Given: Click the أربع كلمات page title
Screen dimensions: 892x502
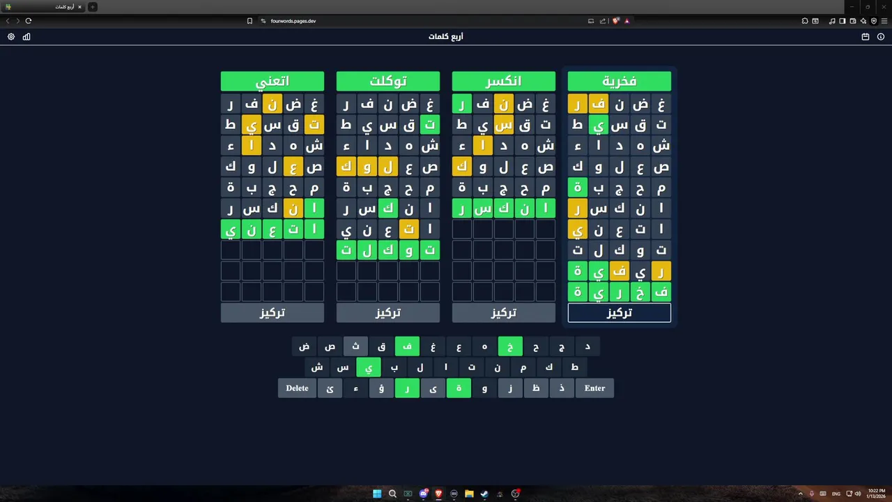Looking at the screenshot, I should 446,36.
